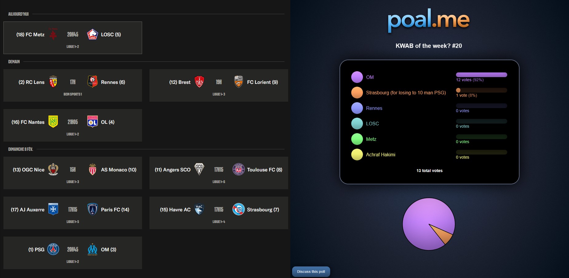
Task: Click the Rennes poll option label
Action: click(x=374, y=108)
